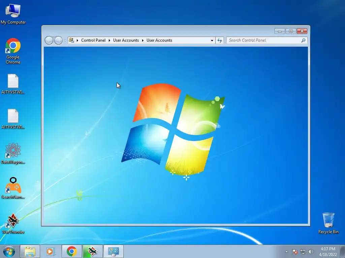Go back in Control Panel window
The width and height of the screenshot is (345, 258).
[x=49, y=40]
